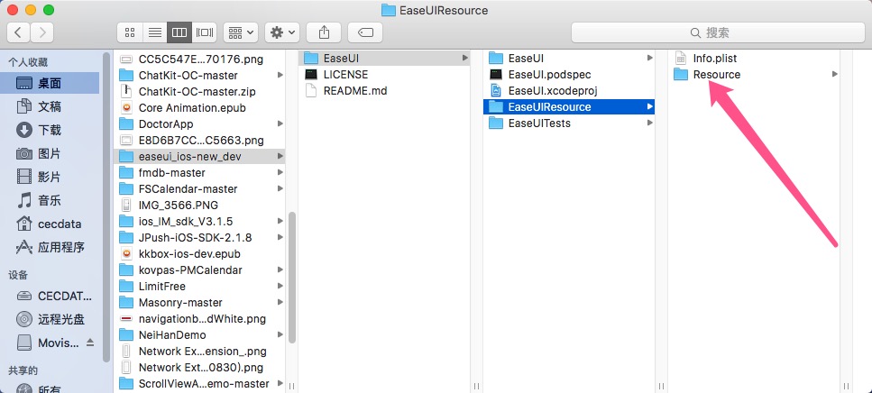Viewport: 872px width, 393px height.
Task: Expand NeiHanDemo with its disclosure arrow
Action: click(x=280, y=335)
